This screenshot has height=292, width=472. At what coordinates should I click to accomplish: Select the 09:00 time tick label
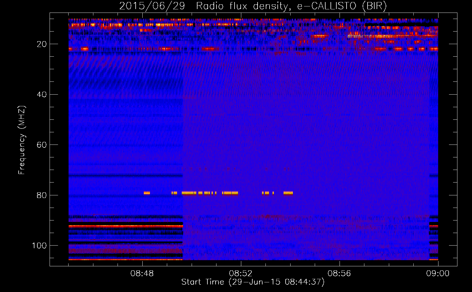tap(438, 274)
